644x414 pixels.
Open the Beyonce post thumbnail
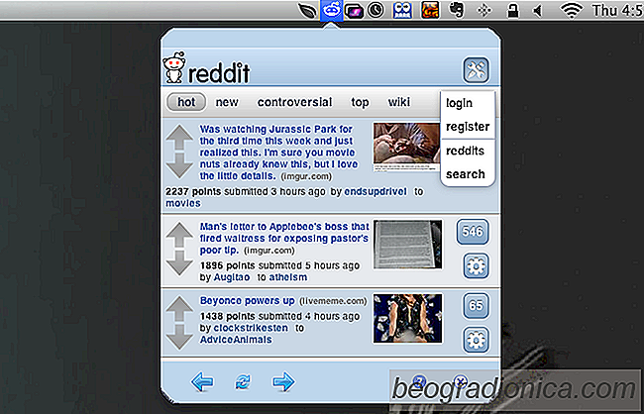pos(408,318)
